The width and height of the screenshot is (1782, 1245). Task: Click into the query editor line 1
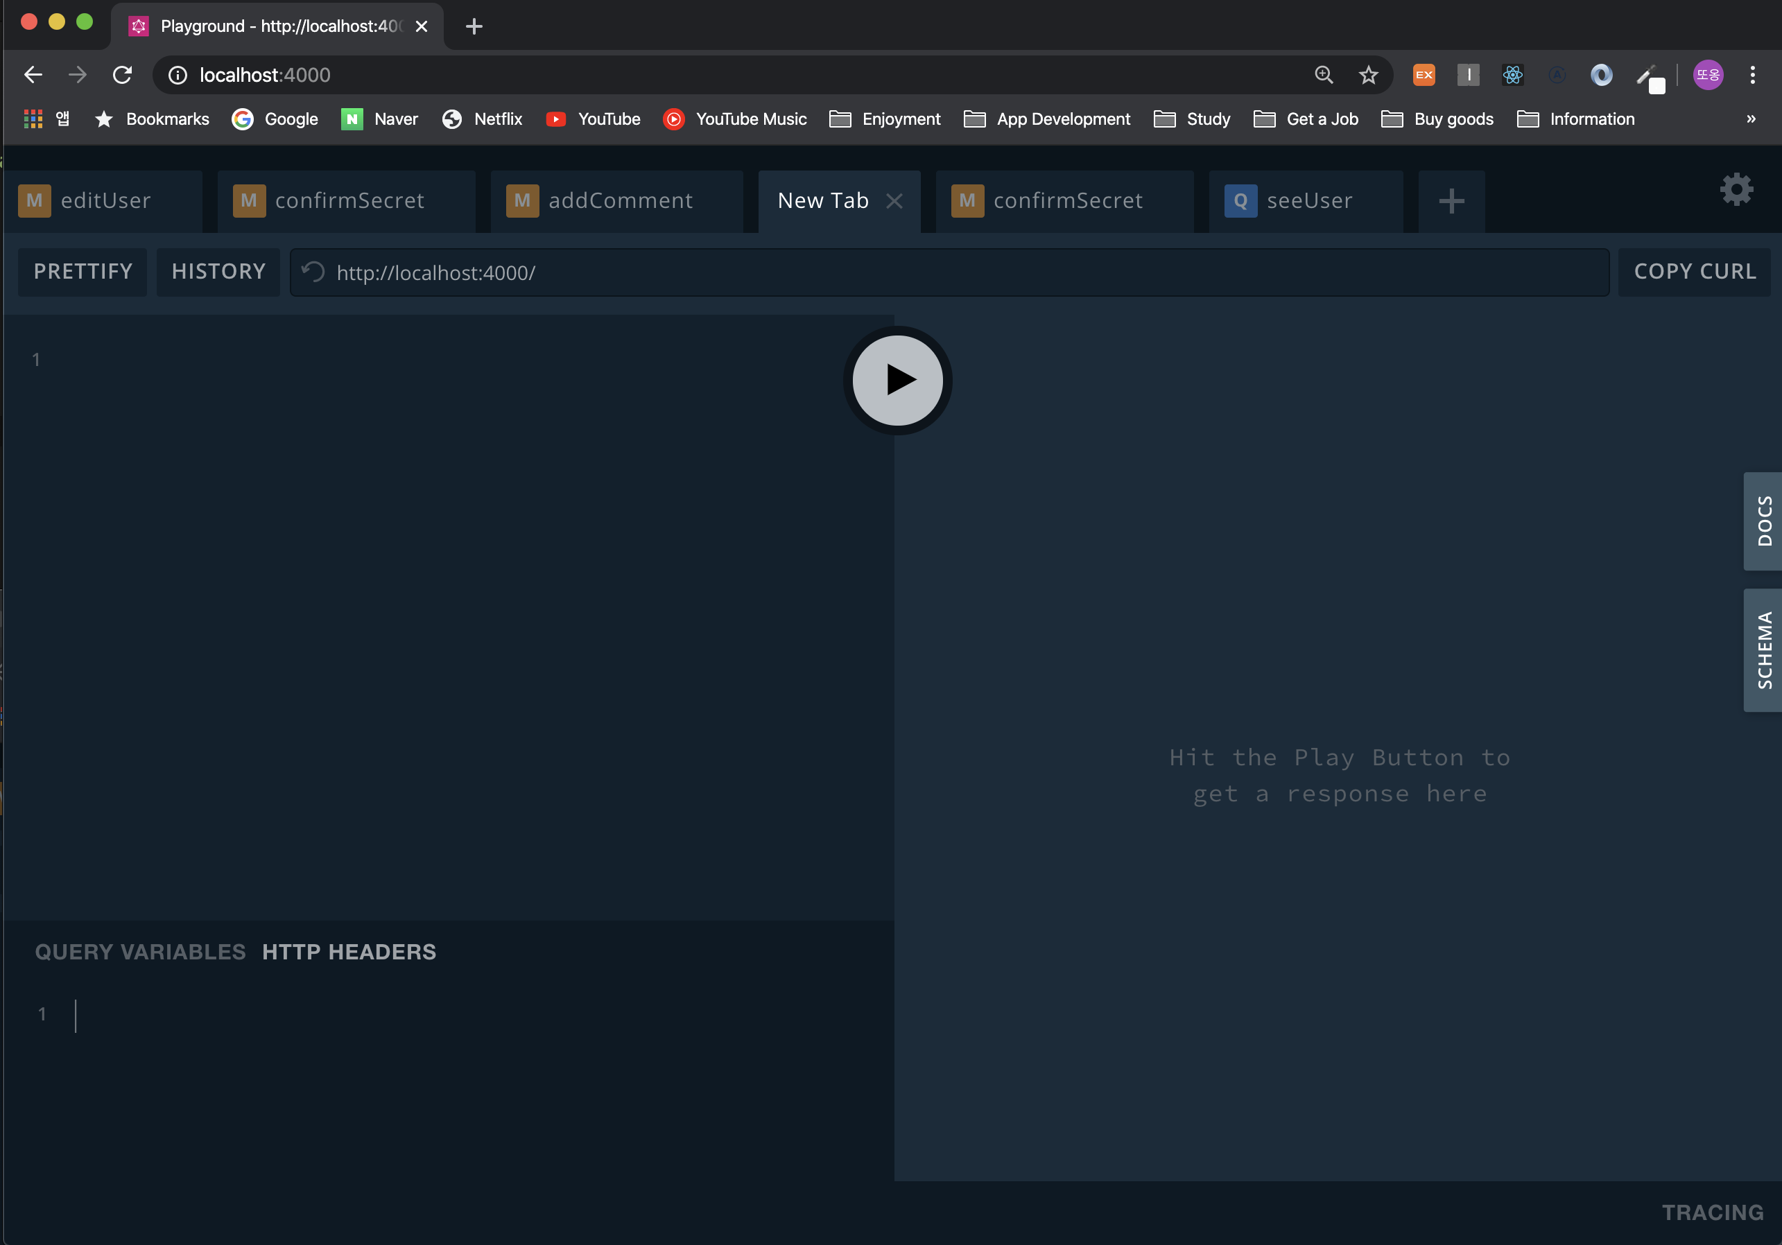[x=466, y=360]
